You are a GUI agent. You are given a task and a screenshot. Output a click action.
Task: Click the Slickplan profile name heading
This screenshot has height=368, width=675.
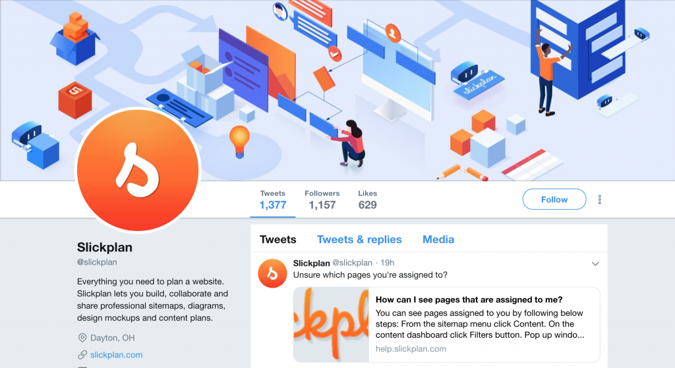[x=105, y=247]
